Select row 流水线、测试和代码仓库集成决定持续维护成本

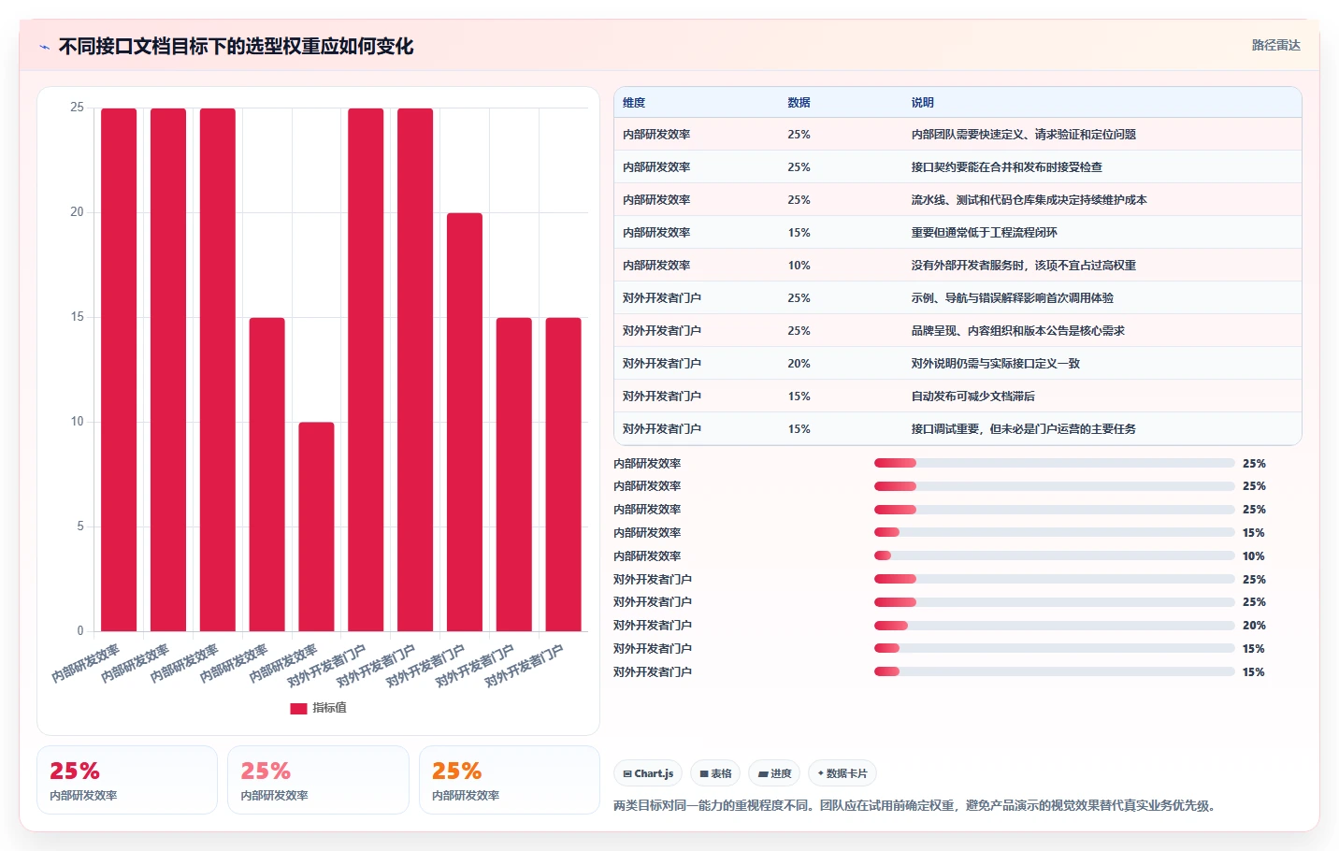(x=957, y=200)
